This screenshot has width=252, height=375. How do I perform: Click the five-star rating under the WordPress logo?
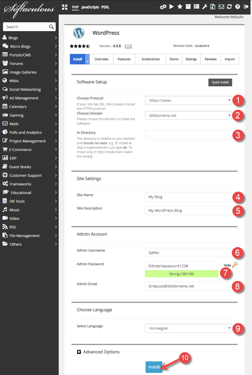(80, 46)
